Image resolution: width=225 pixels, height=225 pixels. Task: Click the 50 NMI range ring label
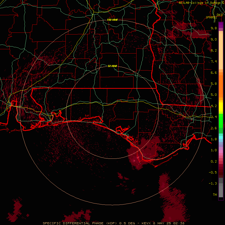(x=112, y=66)
